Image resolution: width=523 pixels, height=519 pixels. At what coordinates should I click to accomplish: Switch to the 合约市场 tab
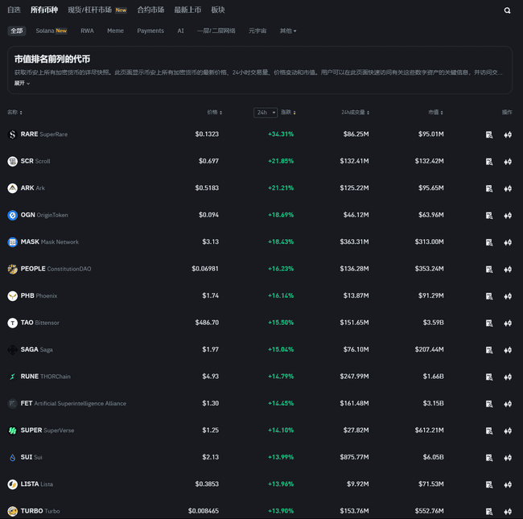pyautogui.click(x=150, y=10)
